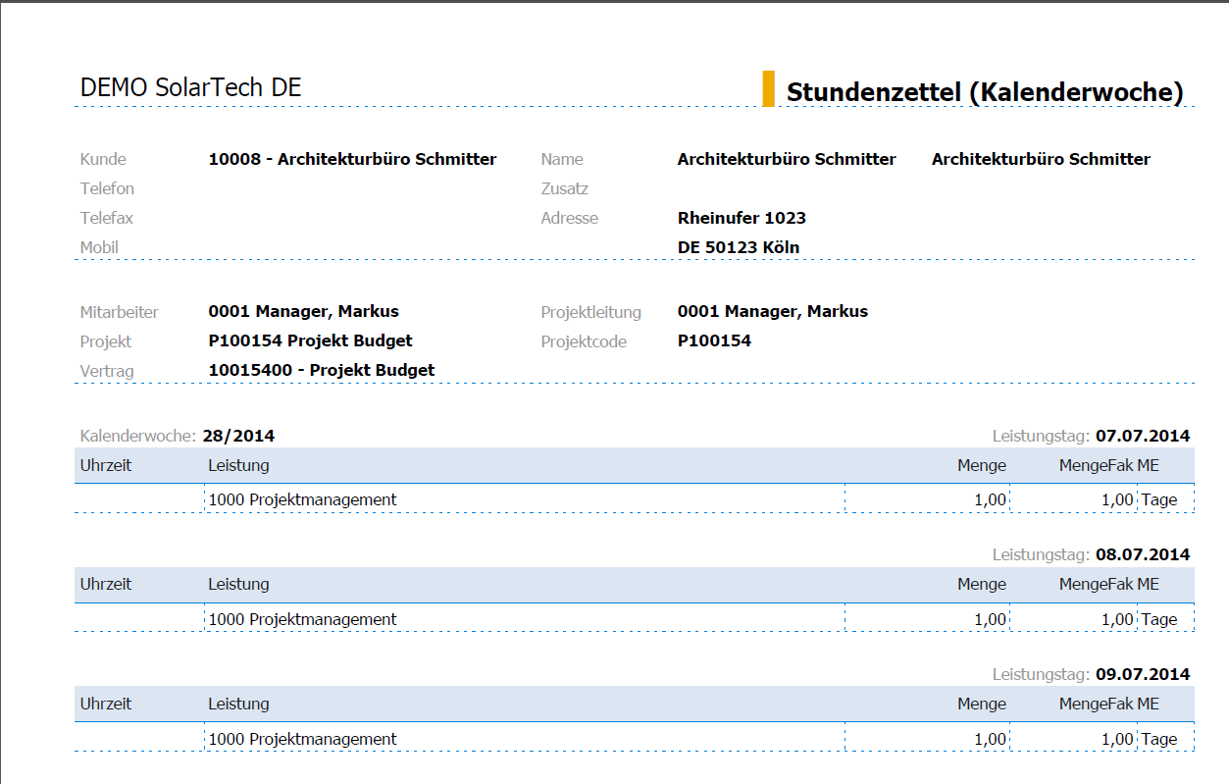This screenshot has width=1229, height=784.
Task: Click the Tage unit in the 09.07.2014 row
Action: click(x=1158, y=739)
